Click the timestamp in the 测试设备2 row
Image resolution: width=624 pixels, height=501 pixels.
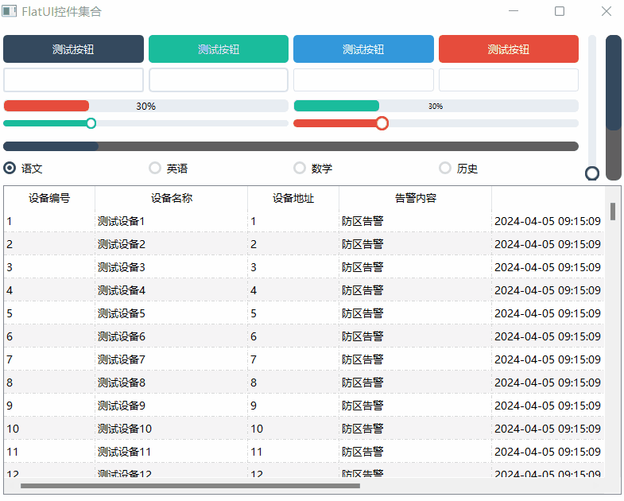(548, 244)
